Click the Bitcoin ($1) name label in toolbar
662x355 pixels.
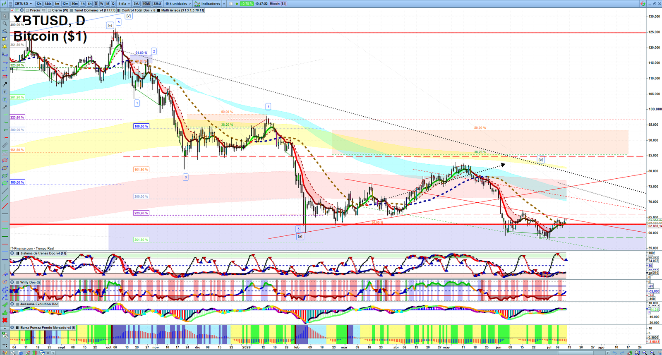click(x=278, y=4)
